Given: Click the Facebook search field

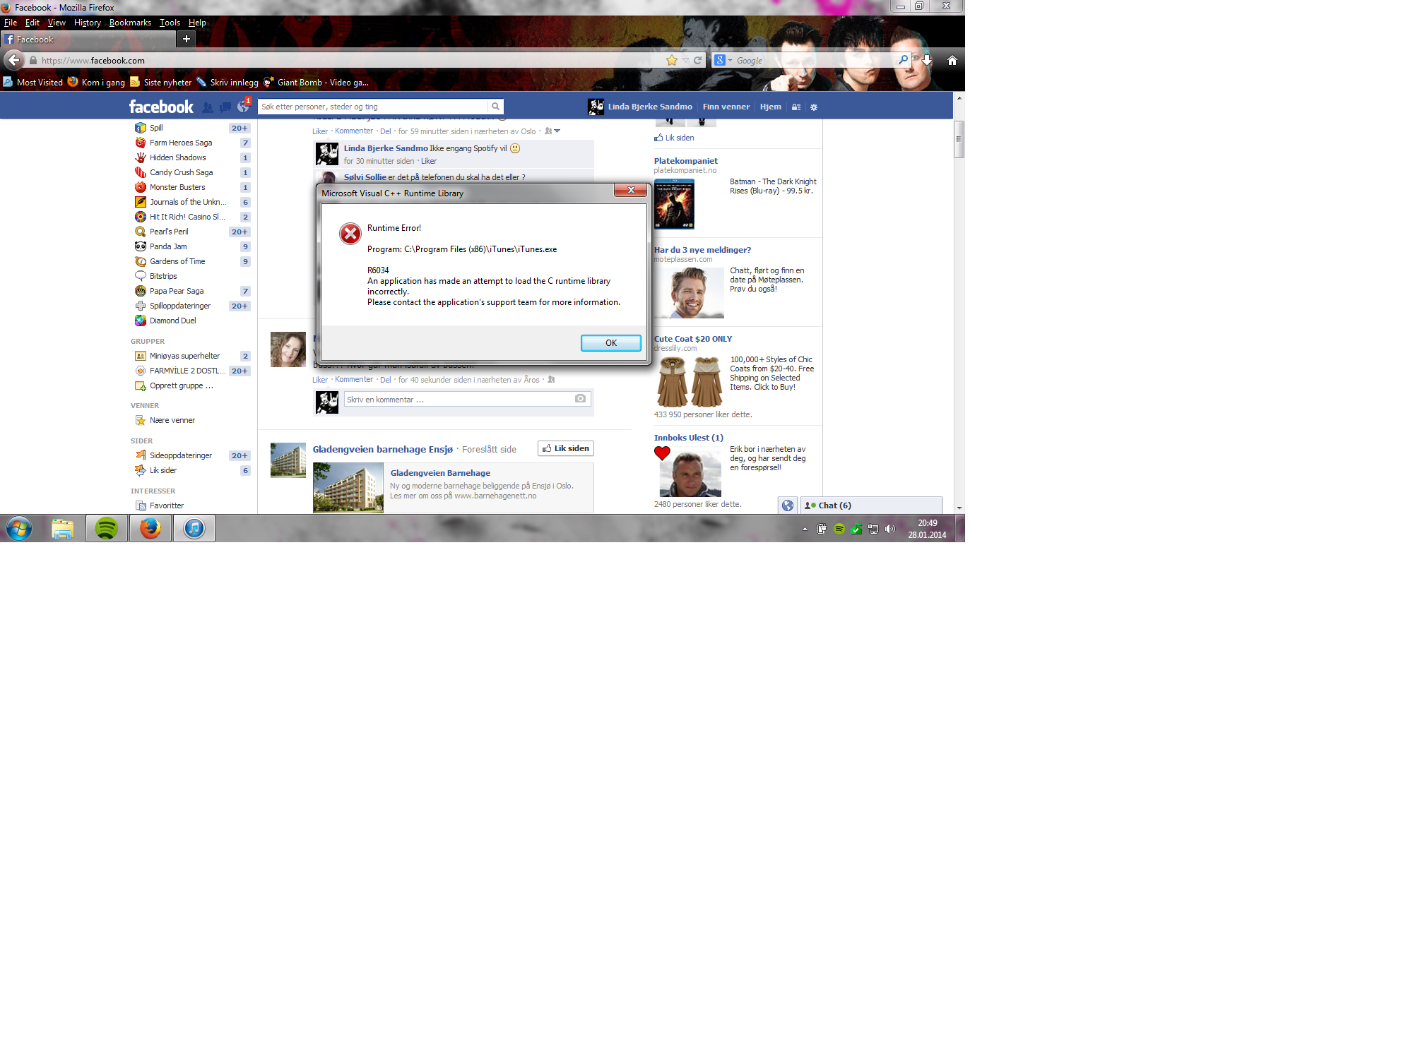Looking at the screenshot, I should (x=373, y=107).
